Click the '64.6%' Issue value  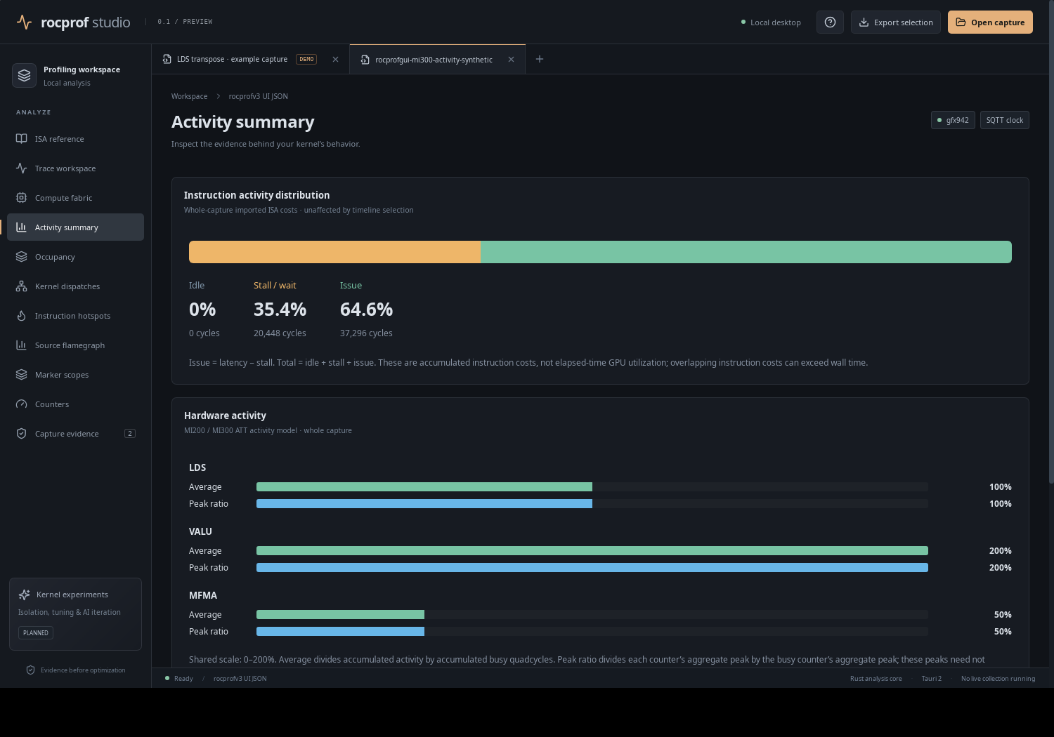[x=367, y=310]
